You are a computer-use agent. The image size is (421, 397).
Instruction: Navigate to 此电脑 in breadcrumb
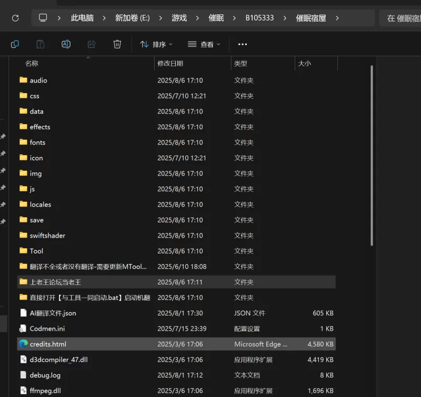82,18
